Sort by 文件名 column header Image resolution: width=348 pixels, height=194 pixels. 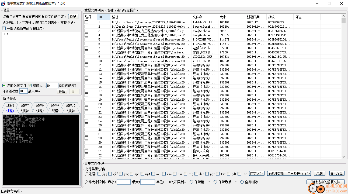(204, 17)
